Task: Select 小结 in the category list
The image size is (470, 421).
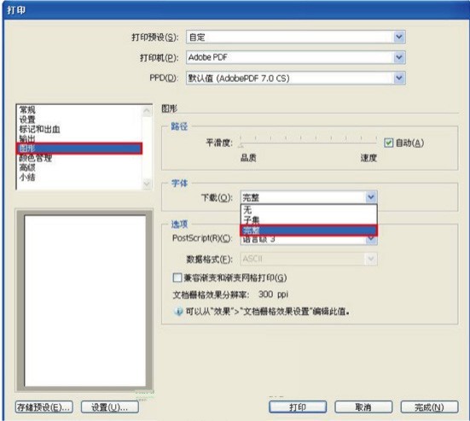Action: point(27,178)
